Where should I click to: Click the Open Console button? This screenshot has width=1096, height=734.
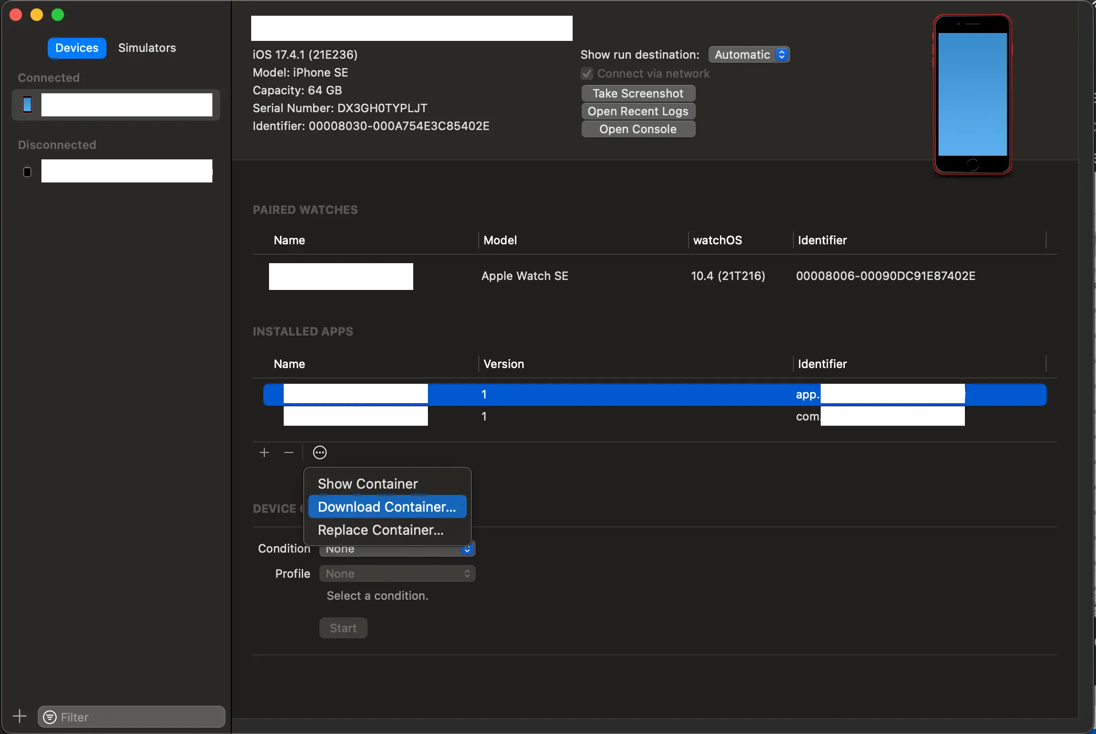638,129
